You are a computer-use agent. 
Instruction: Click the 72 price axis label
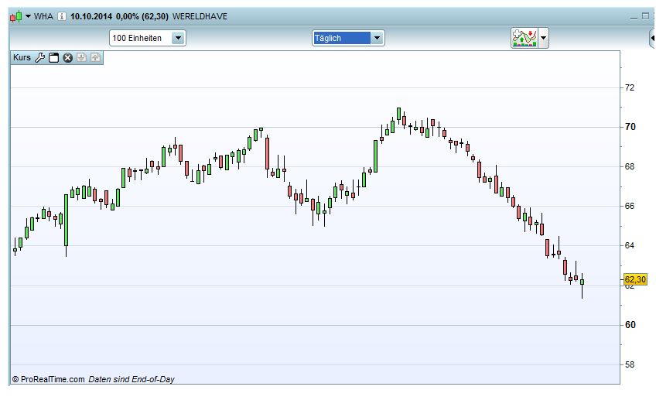(629, 87)
